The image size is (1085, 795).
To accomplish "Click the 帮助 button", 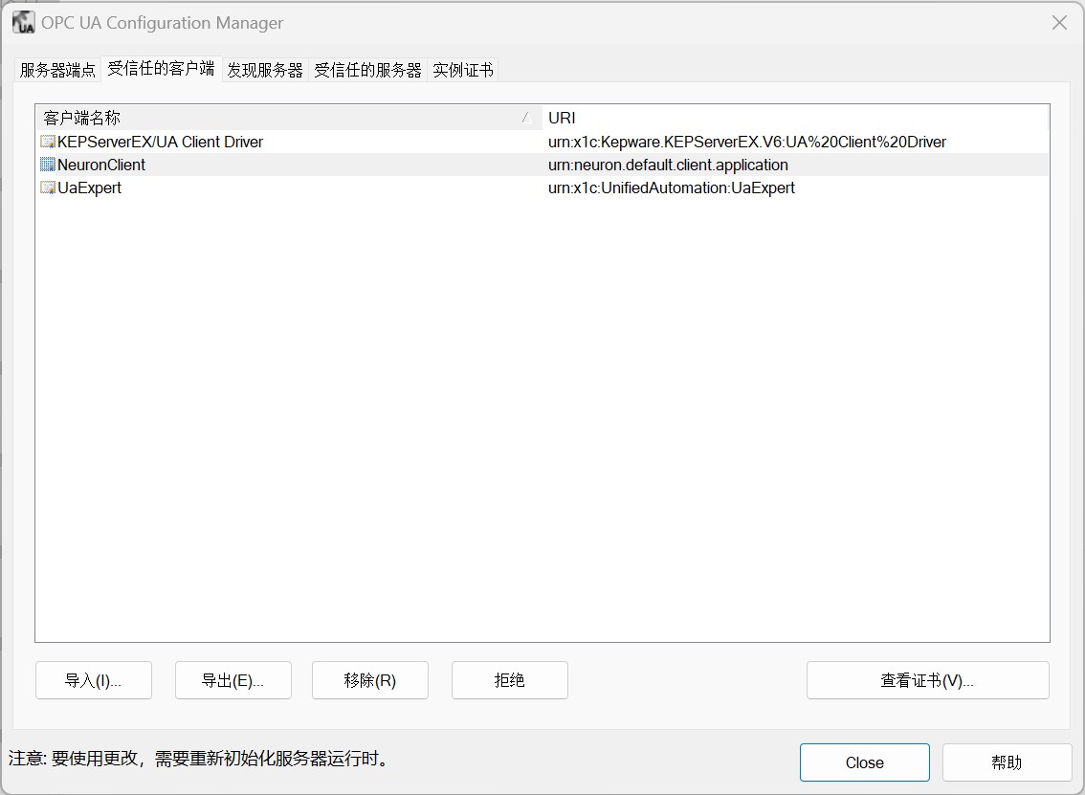I will pyautogui.click(x=1007, y=762).
